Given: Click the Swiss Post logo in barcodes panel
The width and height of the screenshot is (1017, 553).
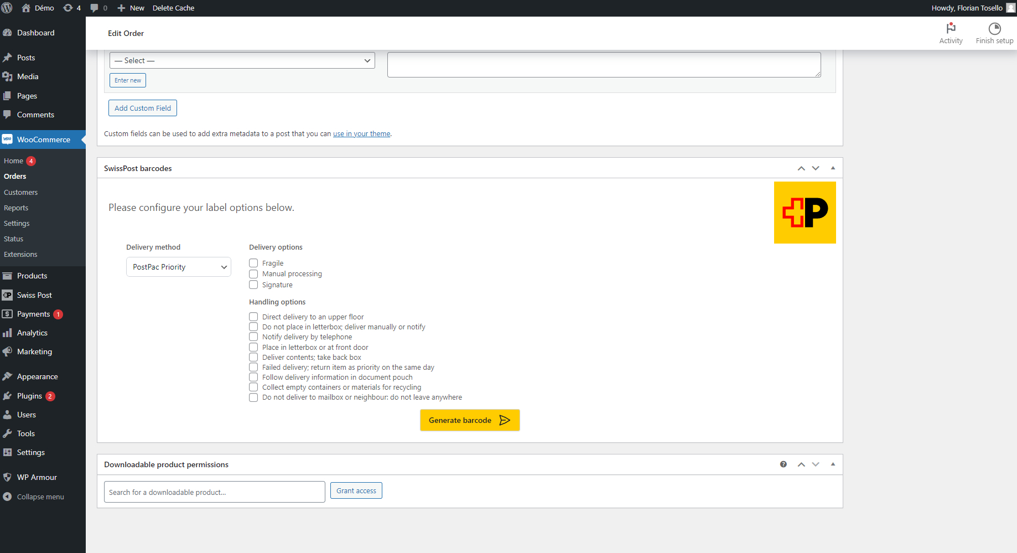Looking at the screenshot, I should [x=805, y=212].
